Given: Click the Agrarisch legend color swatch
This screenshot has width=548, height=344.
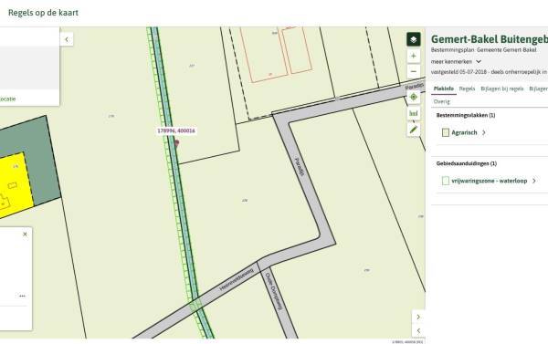Looking at the screenshot, I should coord(446,132).
